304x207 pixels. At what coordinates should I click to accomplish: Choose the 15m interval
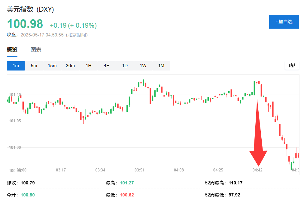[52, 66]
